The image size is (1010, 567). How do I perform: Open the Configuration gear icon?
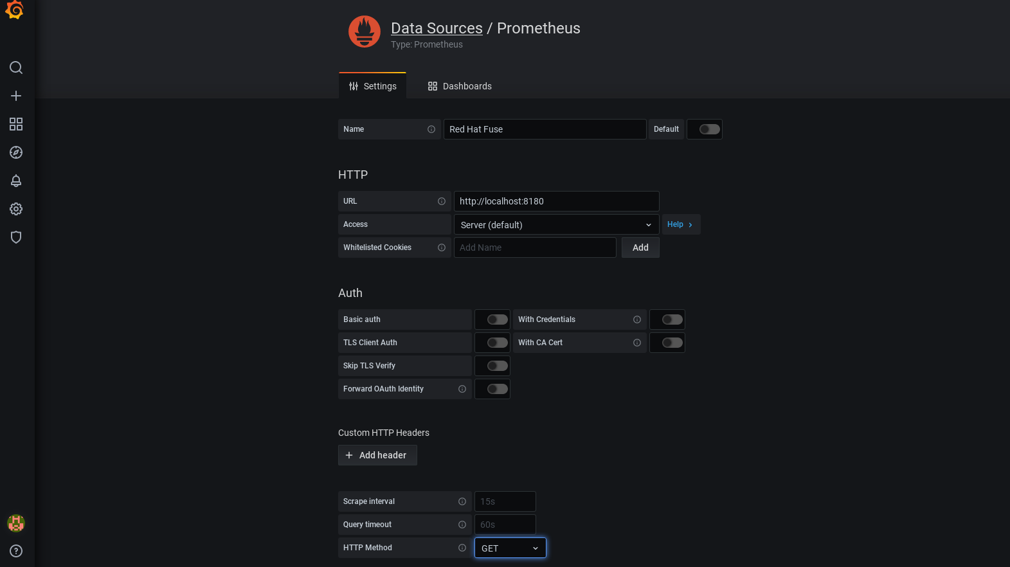point(16,209)
